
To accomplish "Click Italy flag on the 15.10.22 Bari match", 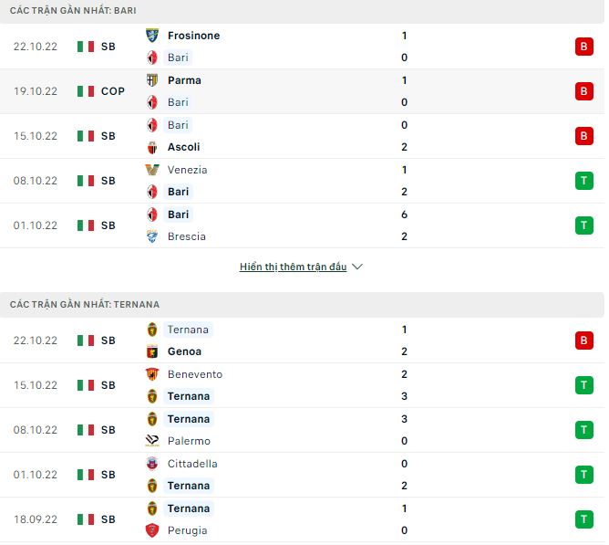I will coord(86,136).
